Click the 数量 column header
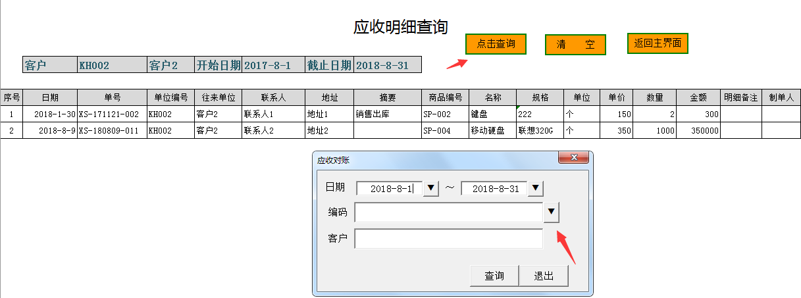 pyautogui.click(x=655, y=97)
